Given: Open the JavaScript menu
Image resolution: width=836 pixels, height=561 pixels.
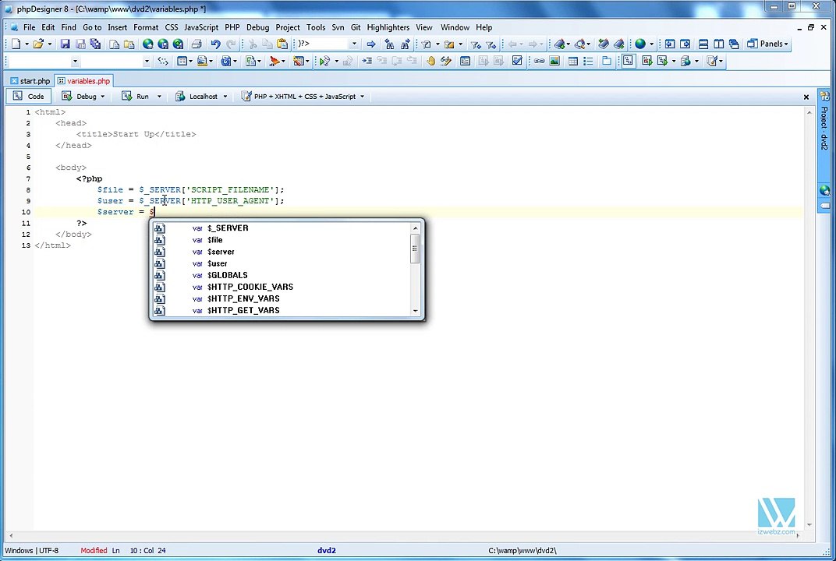Looking at the screenshot, I should click(201, 27).
